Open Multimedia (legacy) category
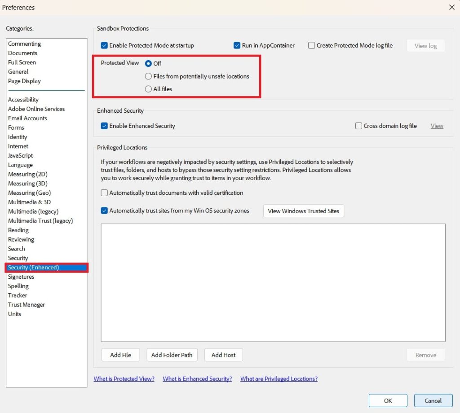460x413 pixels. 33,211
